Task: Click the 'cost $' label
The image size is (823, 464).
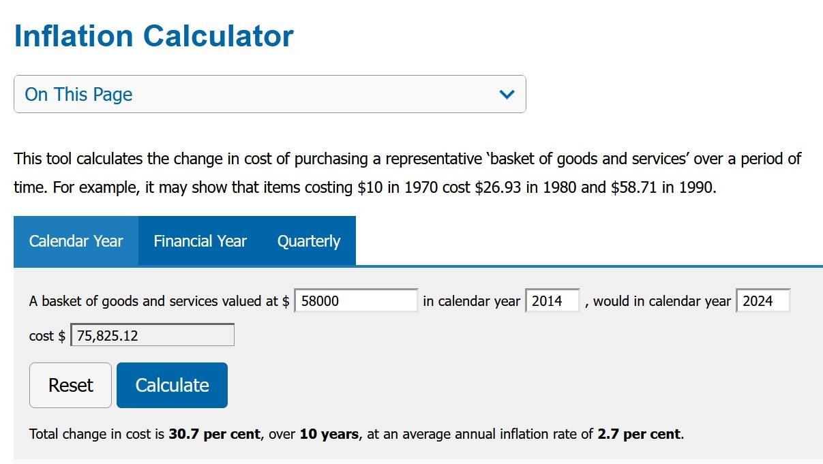Action: (47, 336)
